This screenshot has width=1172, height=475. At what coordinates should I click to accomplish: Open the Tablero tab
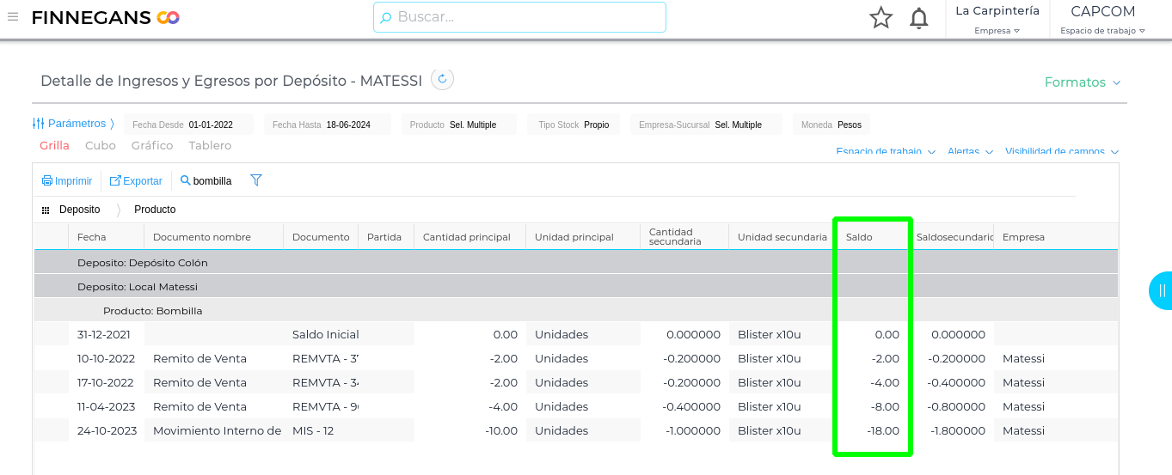[x=210, y=146]
